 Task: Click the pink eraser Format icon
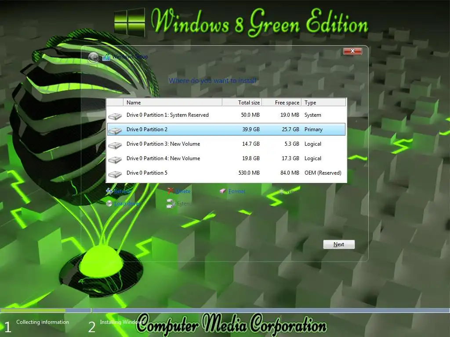click(223, 191)
